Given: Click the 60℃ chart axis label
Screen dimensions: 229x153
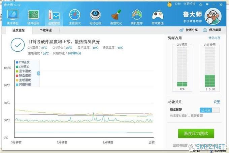Looking at the screenshot, I should click(7, 103).
